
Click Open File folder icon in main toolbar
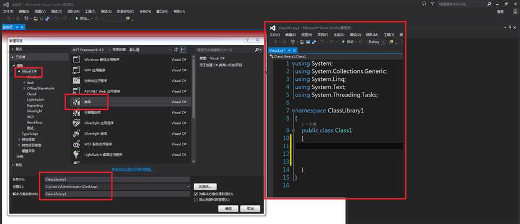35,19
